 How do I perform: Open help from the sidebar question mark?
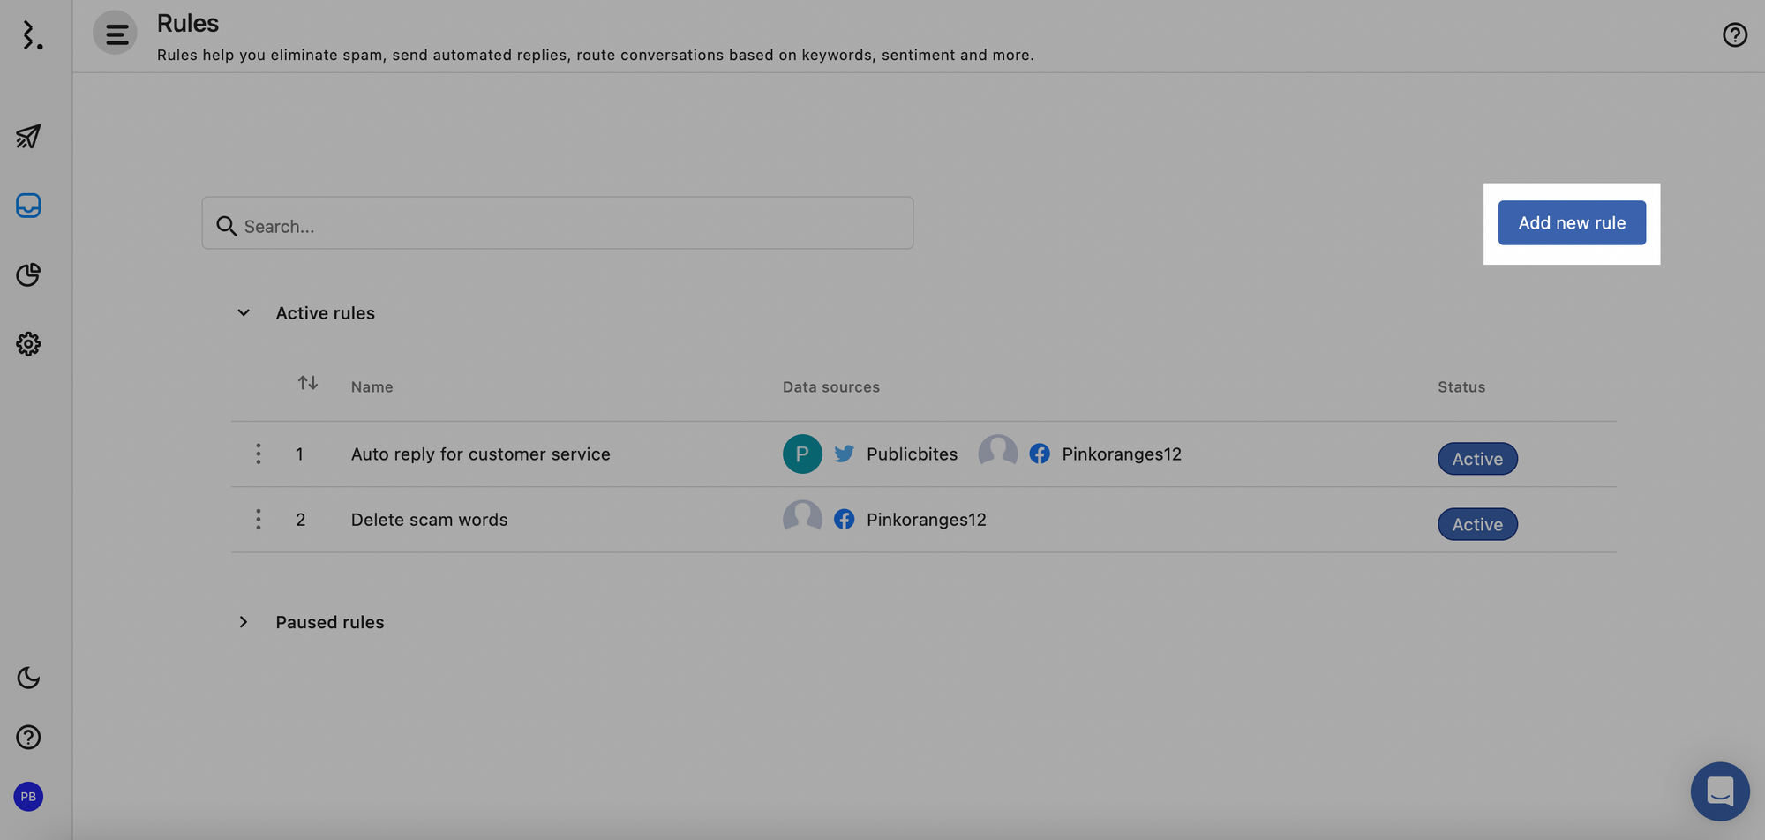point(28,737)
